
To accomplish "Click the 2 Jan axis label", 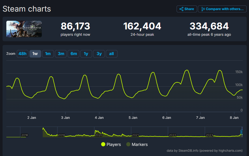I will tap(32, 118).
